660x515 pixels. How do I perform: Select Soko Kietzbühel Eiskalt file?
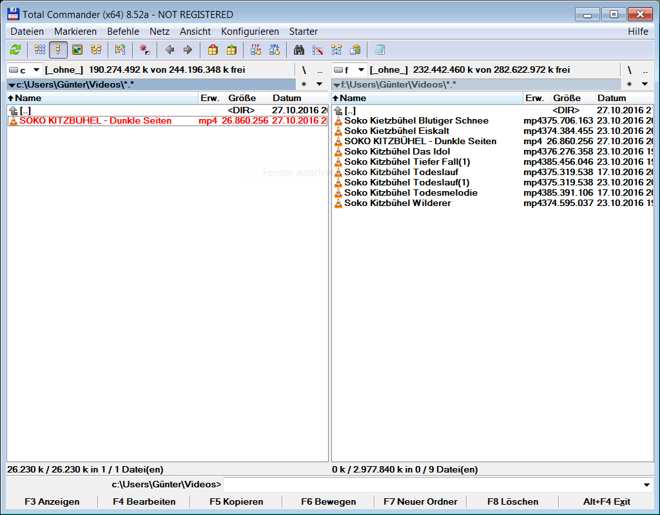click(493, 131)
